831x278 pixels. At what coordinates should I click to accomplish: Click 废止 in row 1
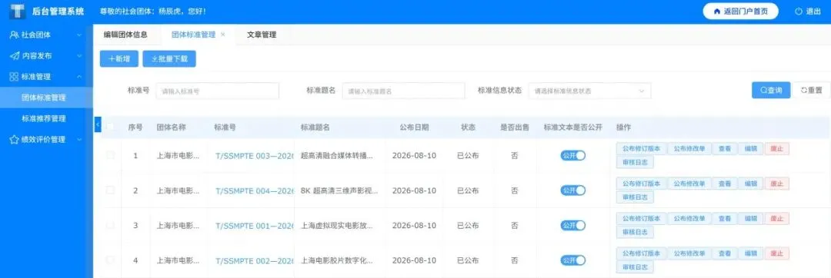(x=776, y=149)
